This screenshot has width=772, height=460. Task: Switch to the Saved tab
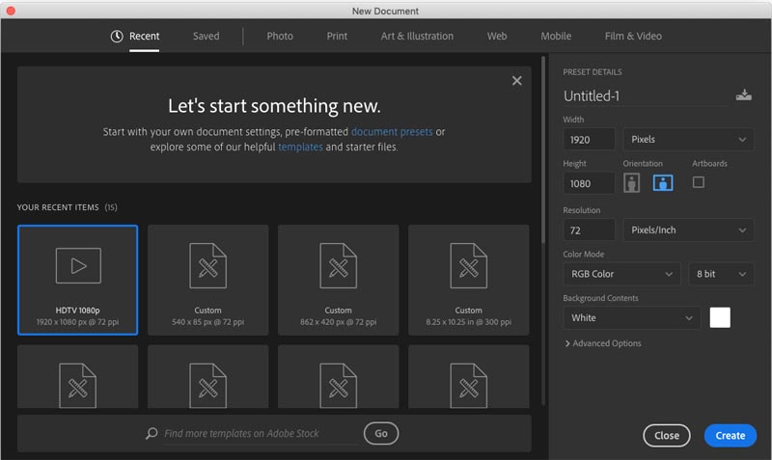(x=206, y=36)
